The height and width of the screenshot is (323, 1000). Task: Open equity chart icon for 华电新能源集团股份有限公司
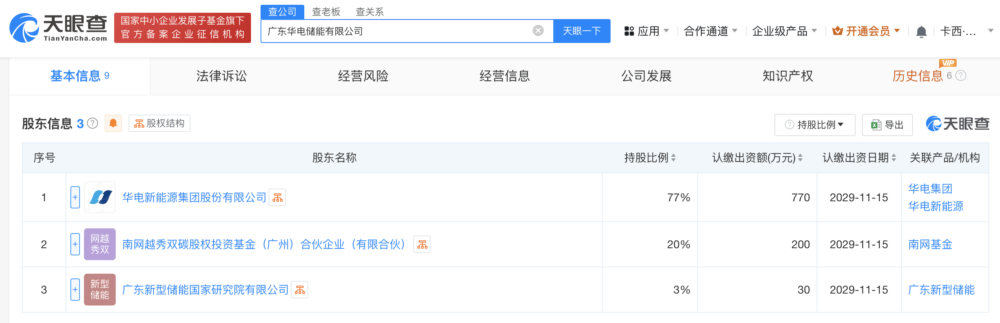tap(278, 198)
